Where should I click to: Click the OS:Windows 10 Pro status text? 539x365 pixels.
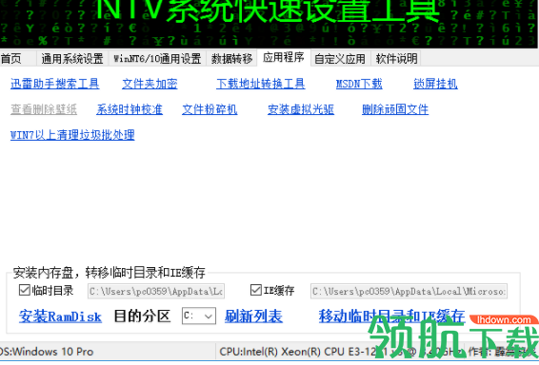[x=47, y=352]
